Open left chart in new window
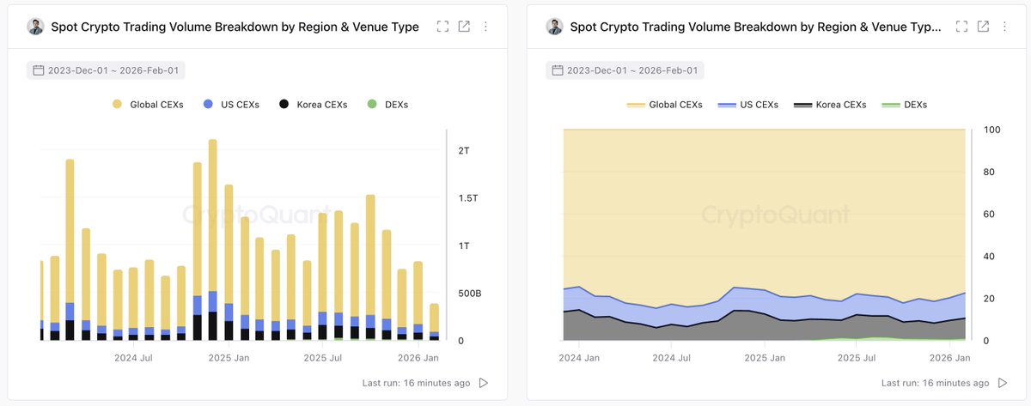The image size is (1031, 406). tap(464, 27)
